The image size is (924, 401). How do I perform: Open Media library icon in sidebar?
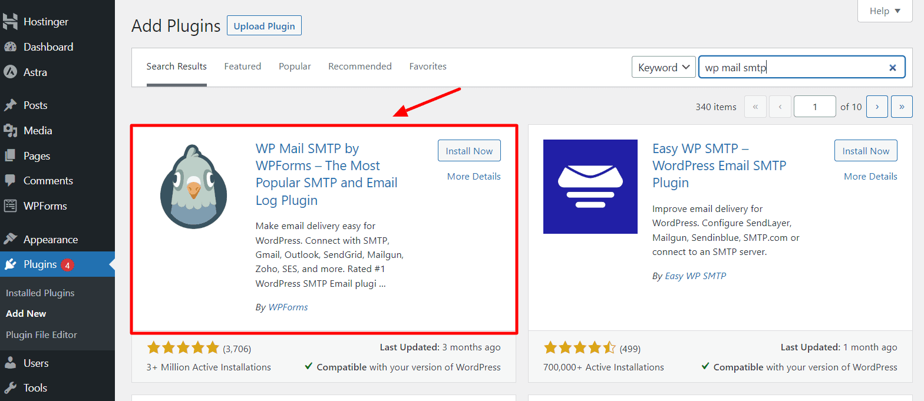pos(10,131)
